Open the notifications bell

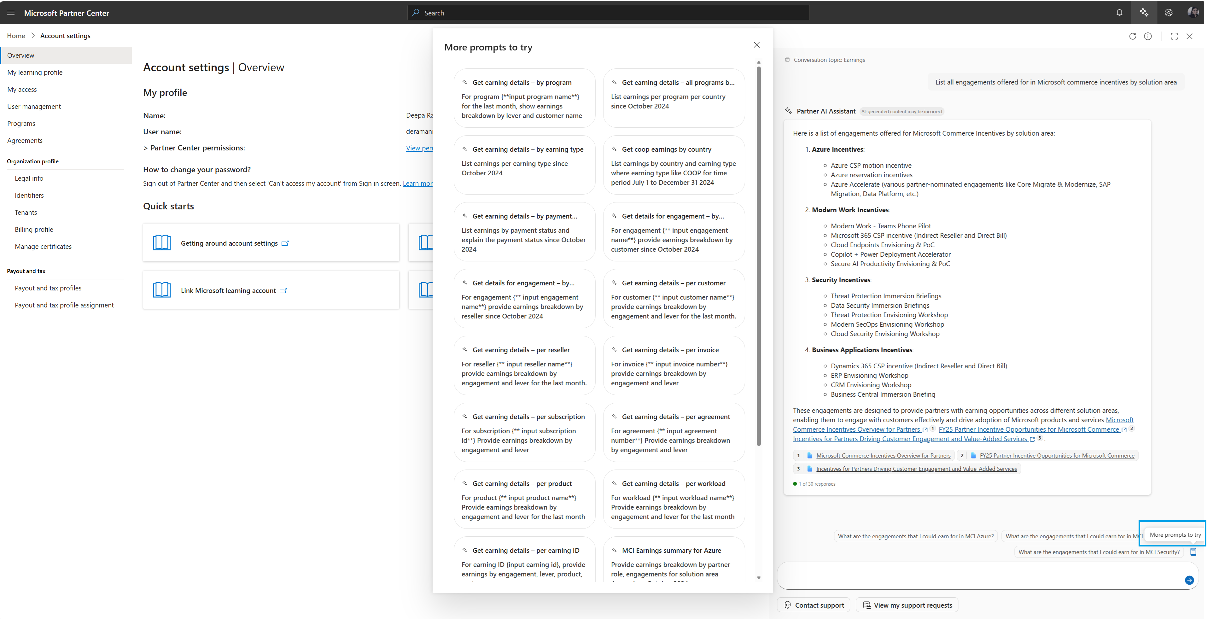click(1119, 13)
